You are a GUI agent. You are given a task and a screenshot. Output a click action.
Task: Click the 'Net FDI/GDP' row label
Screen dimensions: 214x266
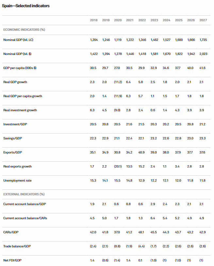click(x=13, y=260)
